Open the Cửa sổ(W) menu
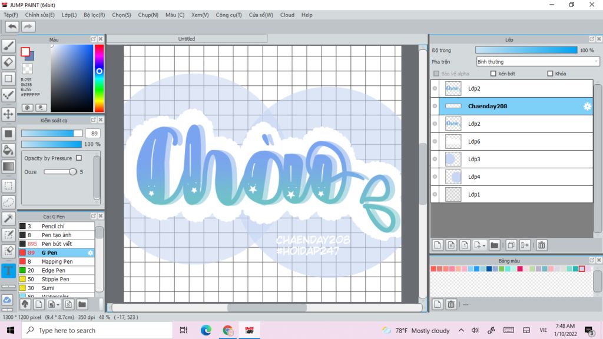This screenshot has height=339, width=603. coord(261,15)
